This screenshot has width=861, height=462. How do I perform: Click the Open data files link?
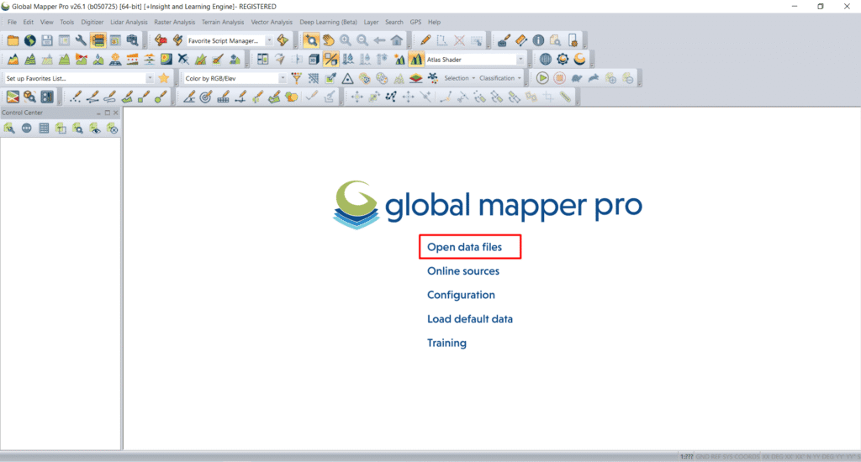click(x=464, y=247)
